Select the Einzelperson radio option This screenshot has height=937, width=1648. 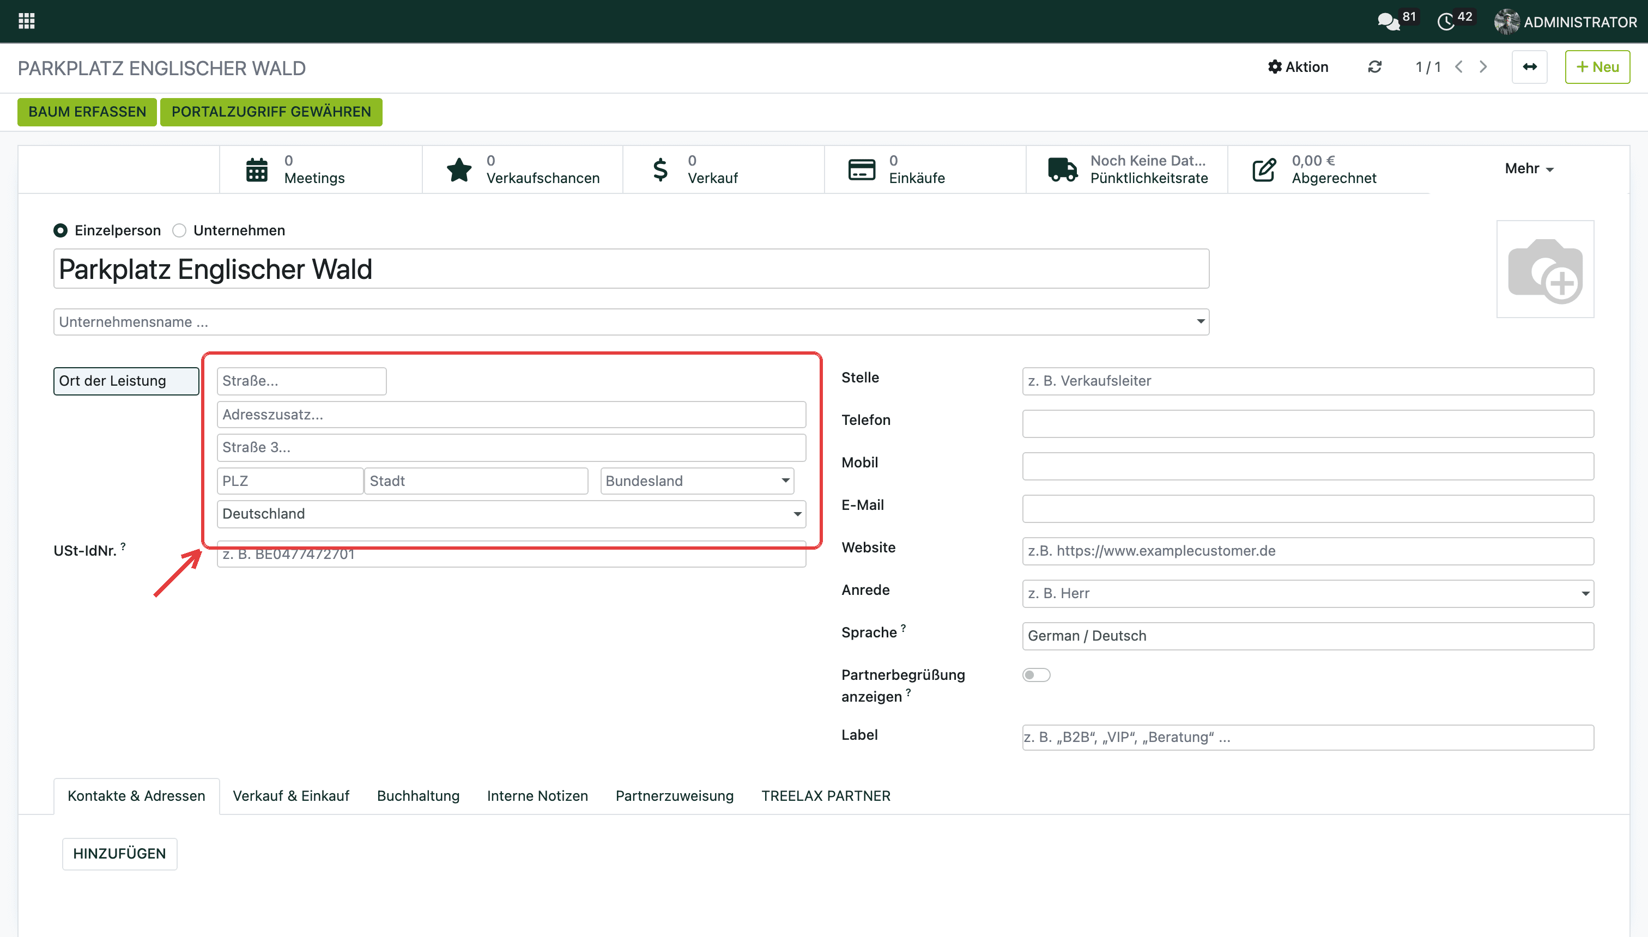coord(60,230)
